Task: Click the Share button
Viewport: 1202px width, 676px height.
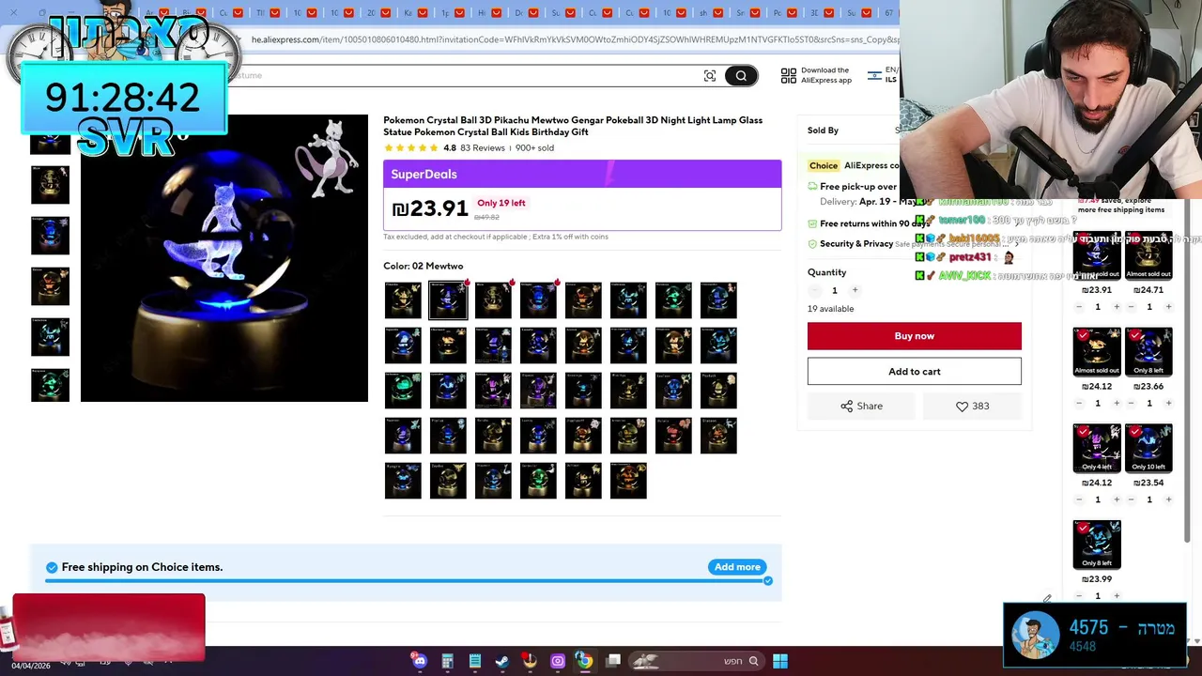Action: tap(861, 406)
